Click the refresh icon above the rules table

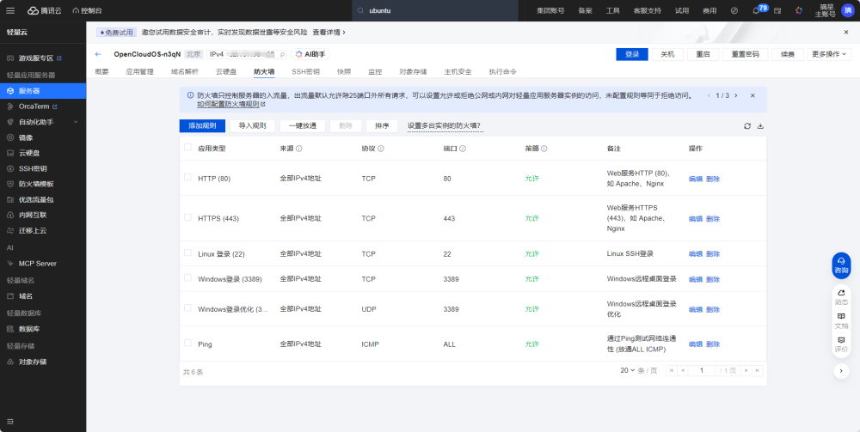pos(747,126)
